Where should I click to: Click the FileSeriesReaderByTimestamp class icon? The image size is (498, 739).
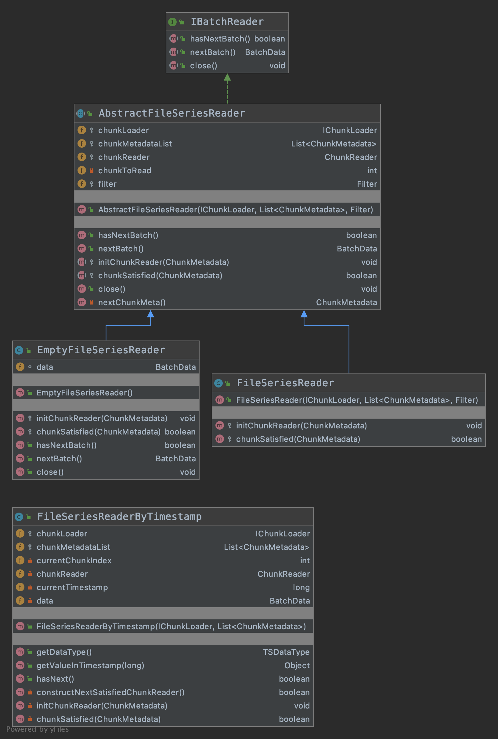pyautogui.click(x=19, y=517)
